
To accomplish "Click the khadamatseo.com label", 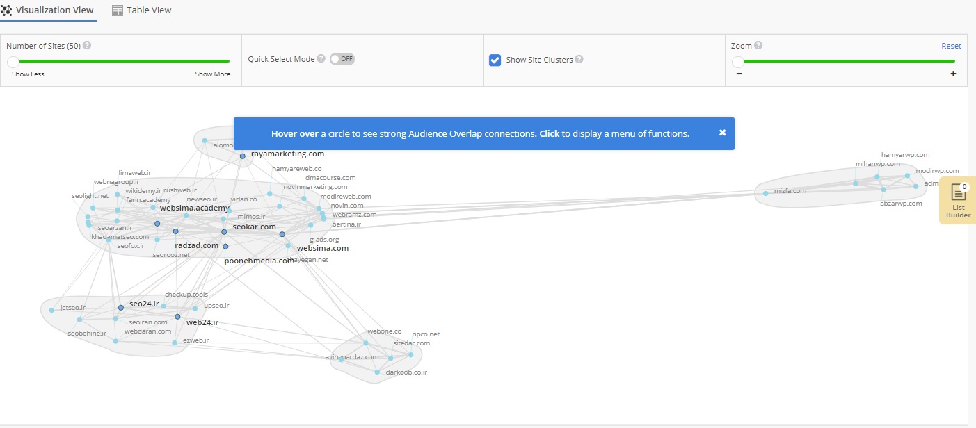I will tap(120, 237).
